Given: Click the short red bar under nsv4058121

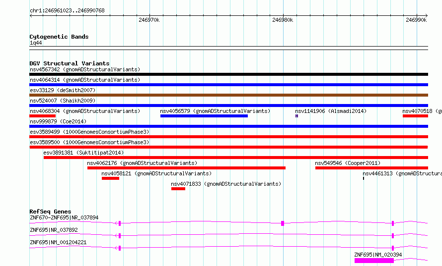Looking at the screenshot, I should click(110, 178).
